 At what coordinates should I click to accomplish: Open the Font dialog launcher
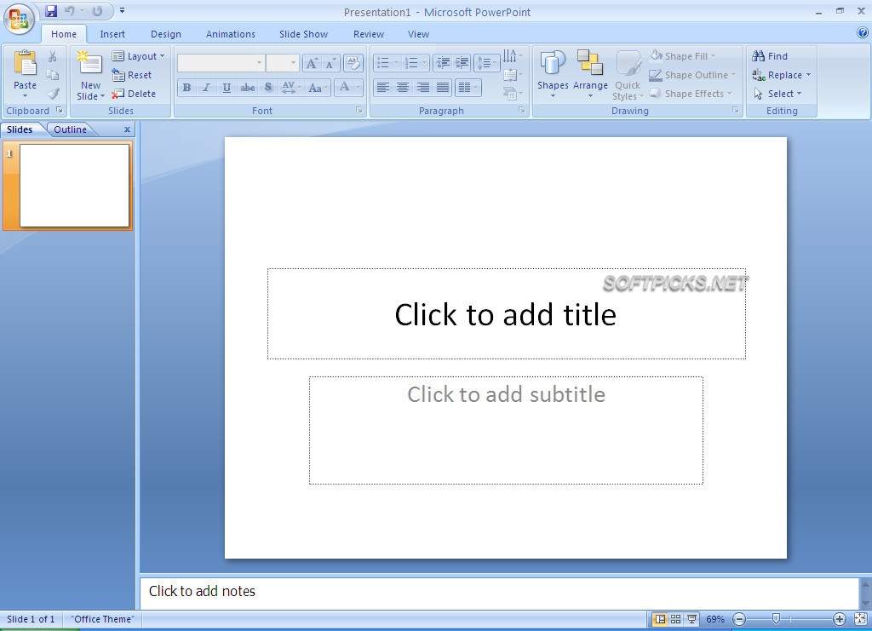359,110
